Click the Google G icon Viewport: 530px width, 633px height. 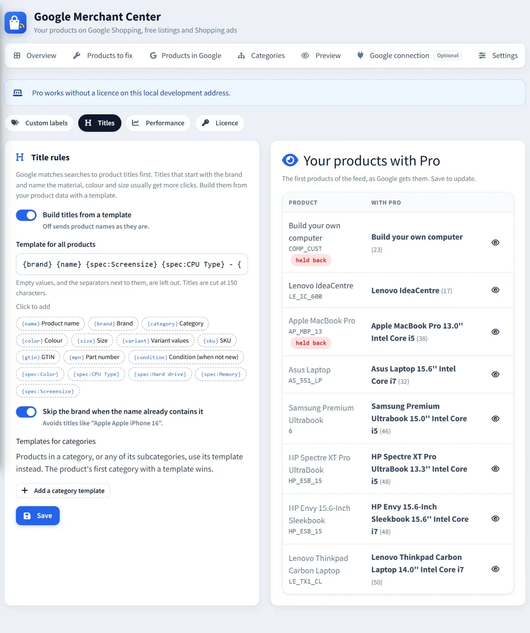(x=153, y=56)
